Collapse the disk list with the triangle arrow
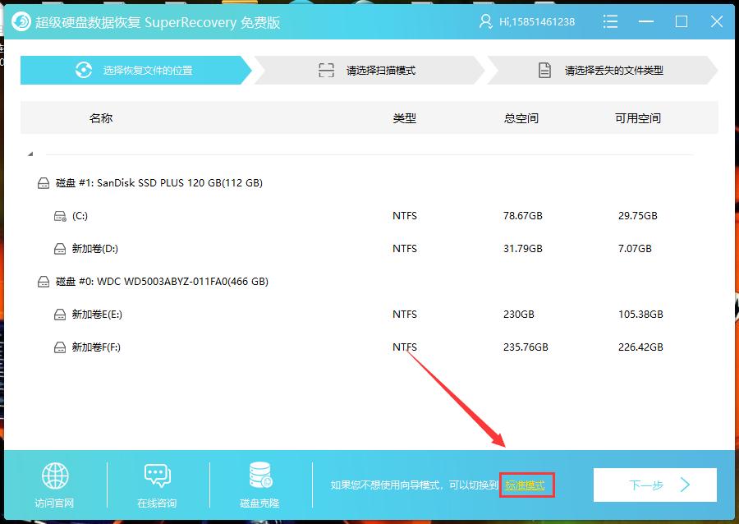Viewport: 739px width, 524px height. pos(30,152)
